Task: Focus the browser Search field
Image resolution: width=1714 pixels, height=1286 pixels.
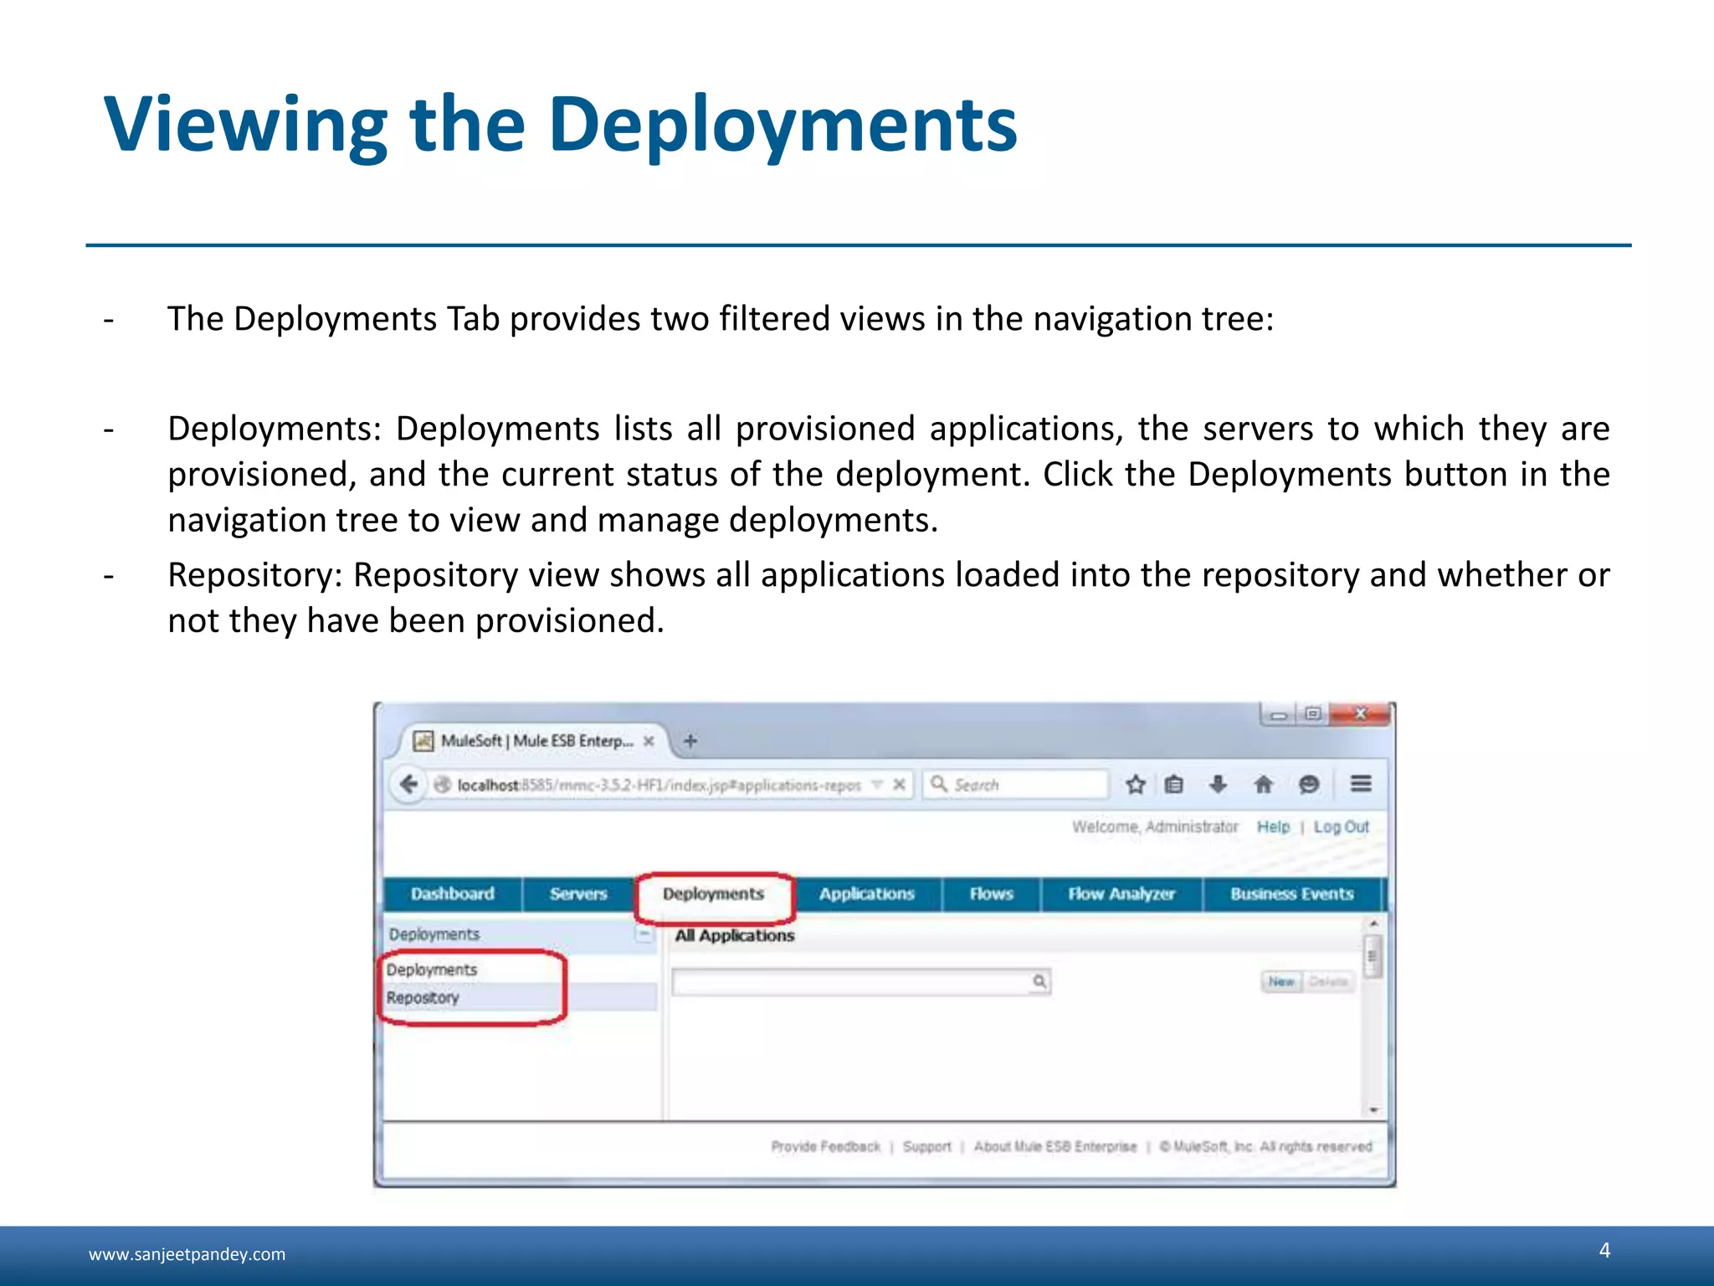Action: pos(1016,784)
